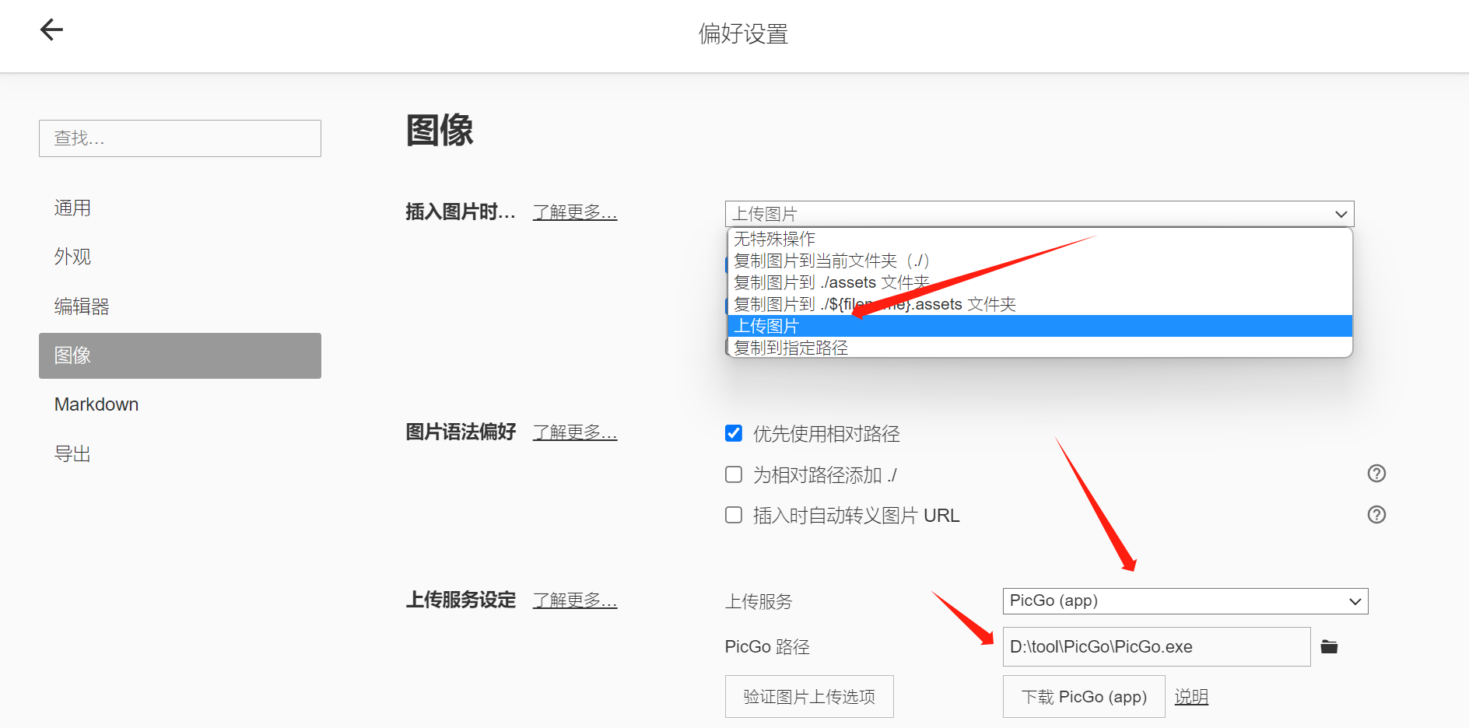Screen dimensions: 1469x728
Task: Open the 导出 settings section
Action: click(x=180, y=453)
